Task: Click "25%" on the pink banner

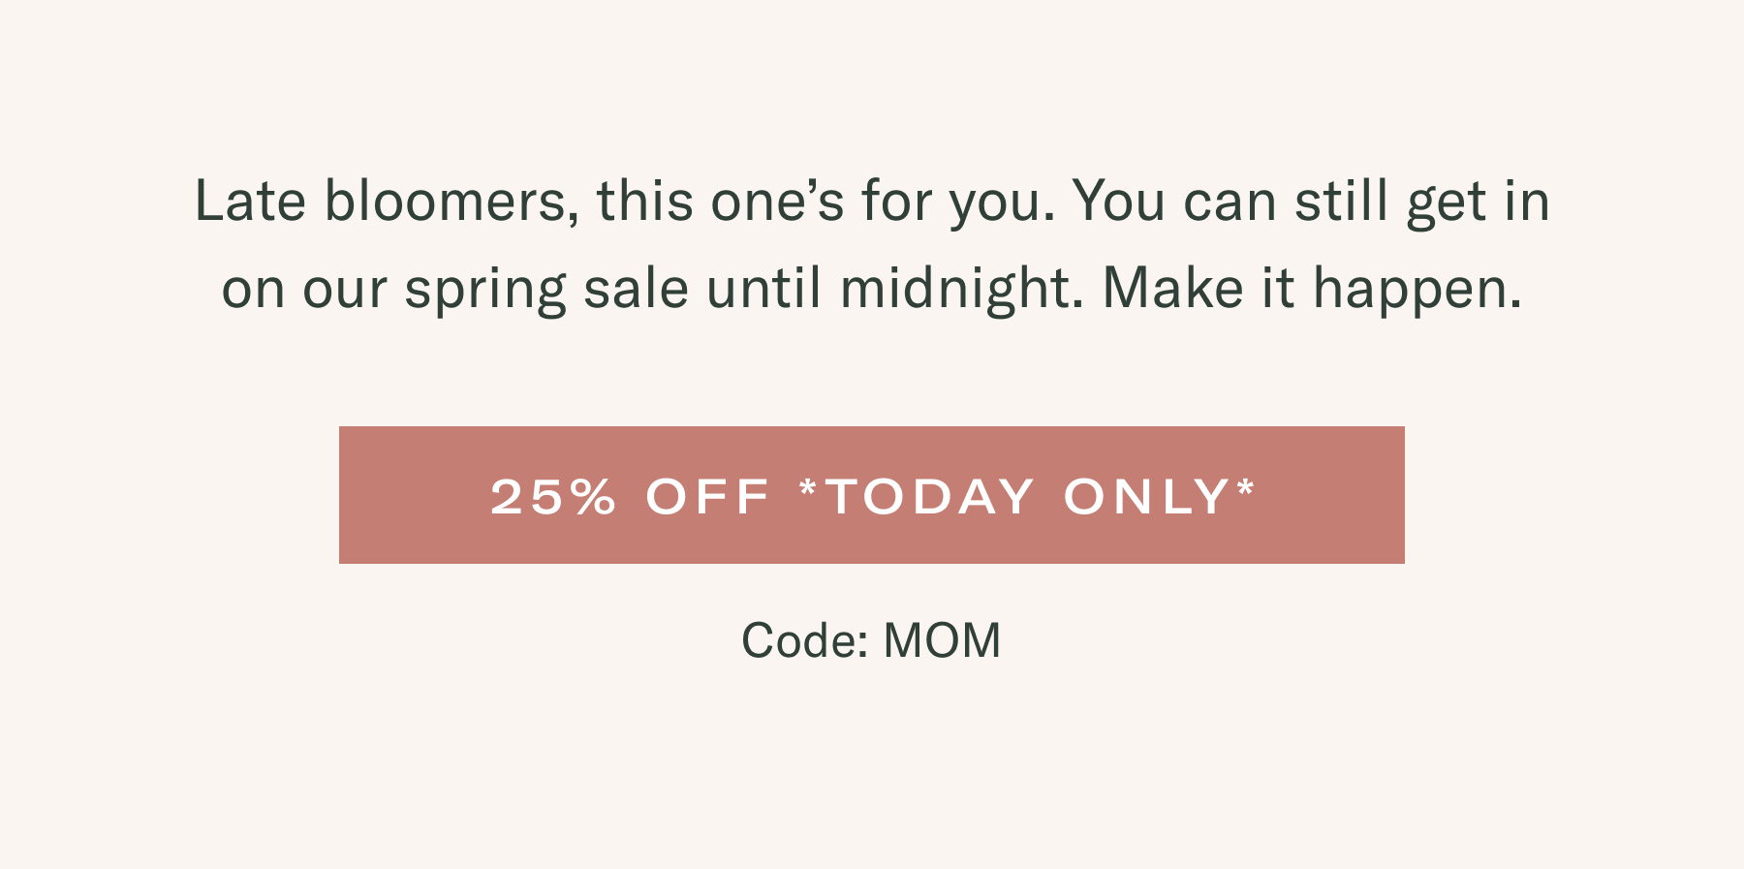Action: point(553,496)
